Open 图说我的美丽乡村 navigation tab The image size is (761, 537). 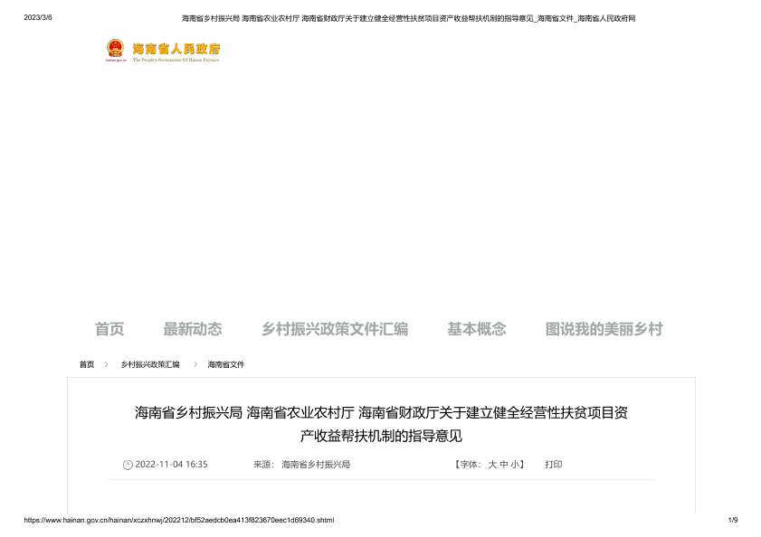click(604, 329)
